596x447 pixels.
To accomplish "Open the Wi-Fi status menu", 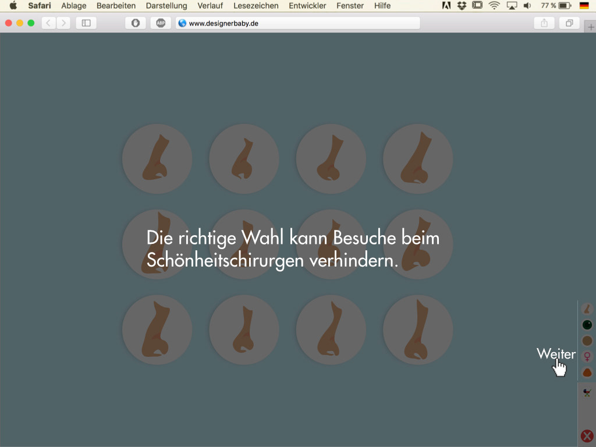I will click(x=494, y=6).
